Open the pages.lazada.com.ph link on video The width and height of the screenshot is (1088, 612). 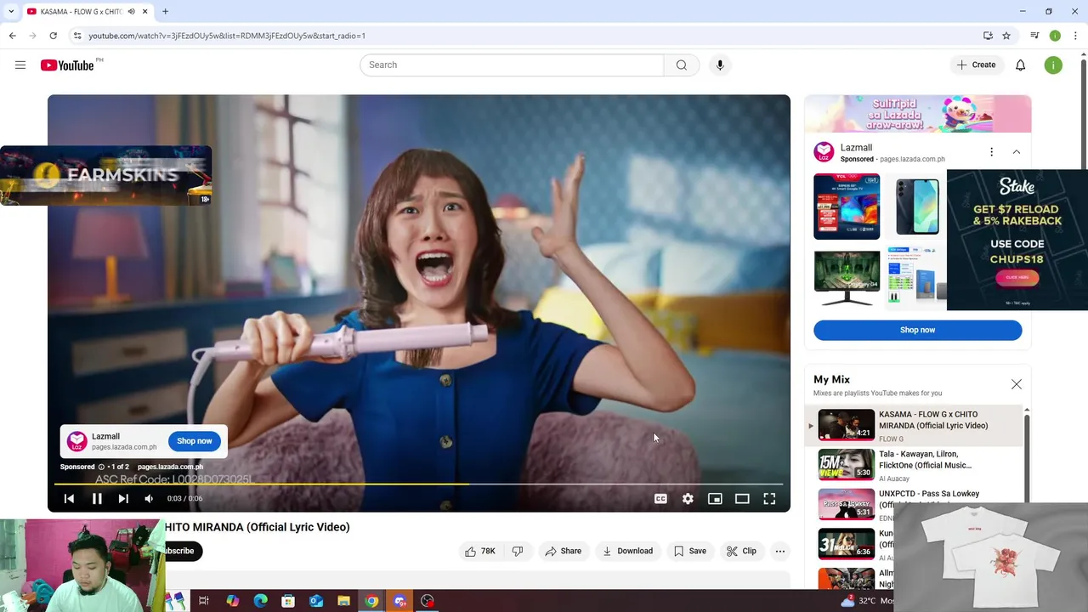point(170,467)
